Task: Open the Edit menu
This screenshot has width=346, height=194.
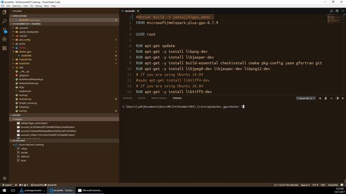Action: (9, 6)
